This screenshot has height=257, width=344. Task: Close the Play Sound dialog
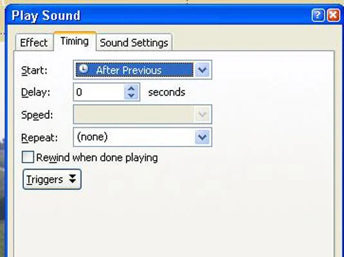coord(333,15)
